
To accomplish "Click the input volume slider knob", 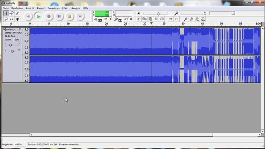I will click(205, 14).
